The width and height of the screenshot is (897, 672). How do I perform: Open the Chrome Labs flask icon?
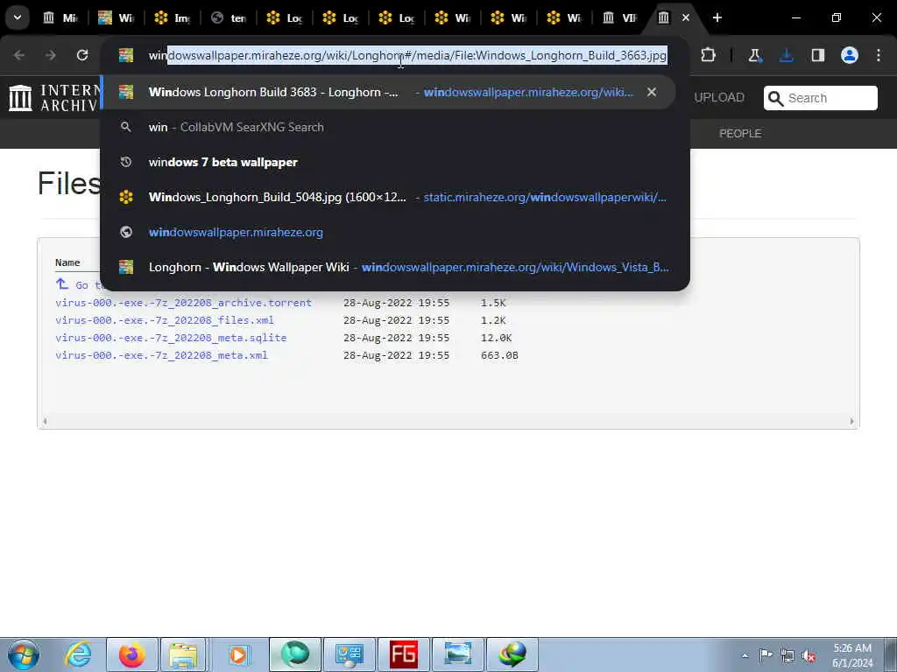click(755, 55)
